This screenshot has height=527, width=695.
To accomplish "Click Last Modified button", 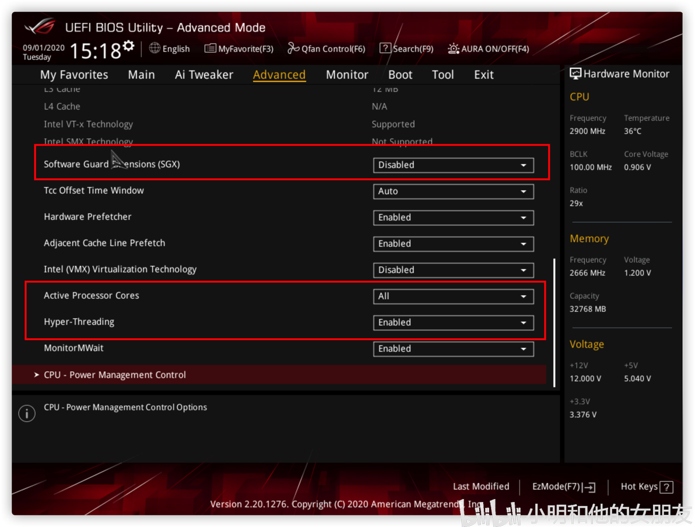I will [x=481, y=487].
